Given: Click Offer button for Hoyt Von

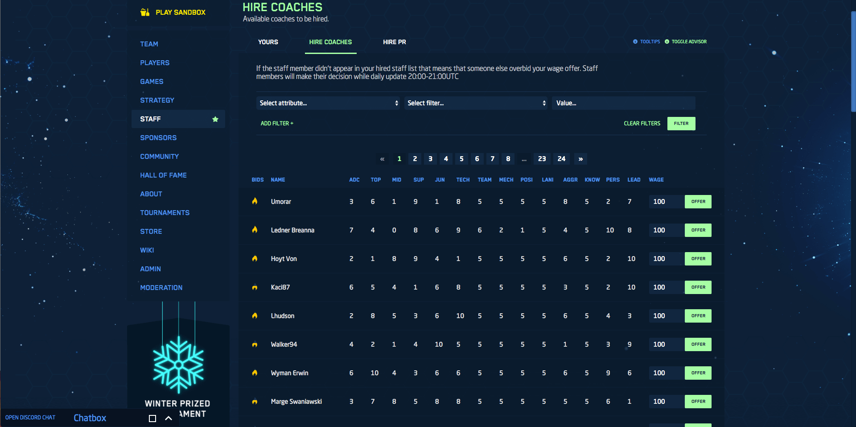Looking at the screenshot, I should tap(698, 259).
